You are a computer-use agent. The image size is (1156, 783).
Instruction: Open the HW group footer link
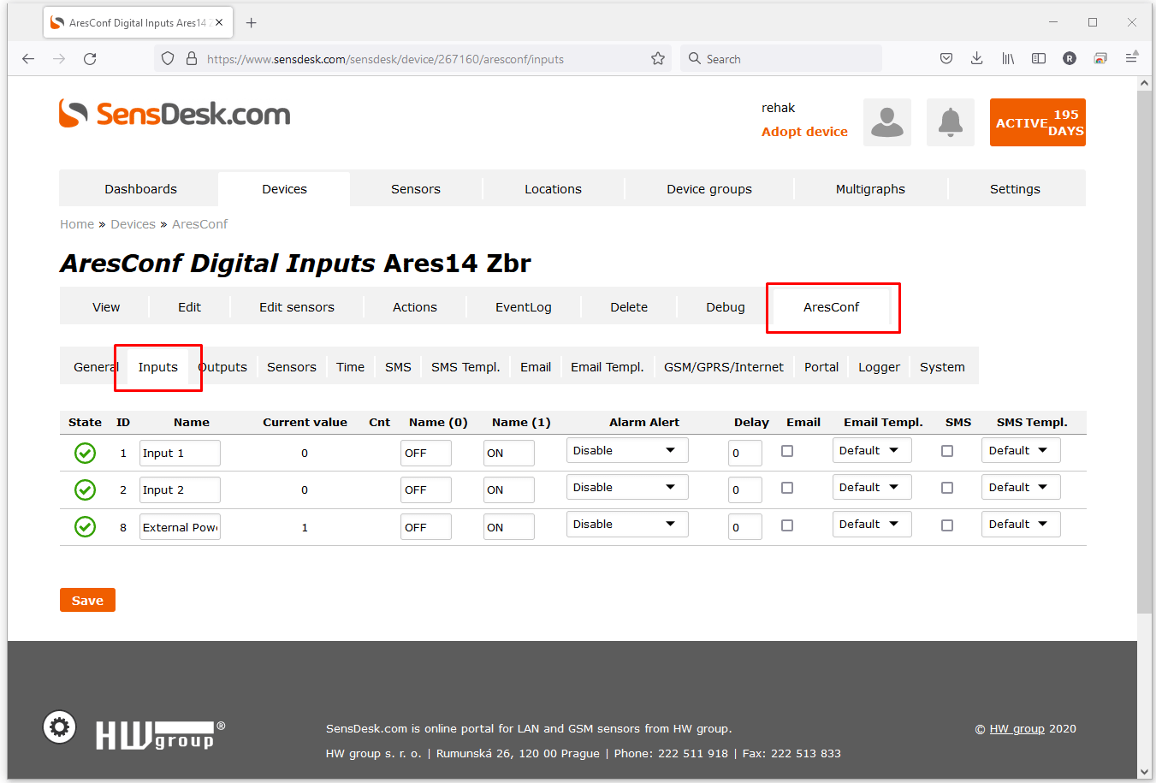(1017, 729)
